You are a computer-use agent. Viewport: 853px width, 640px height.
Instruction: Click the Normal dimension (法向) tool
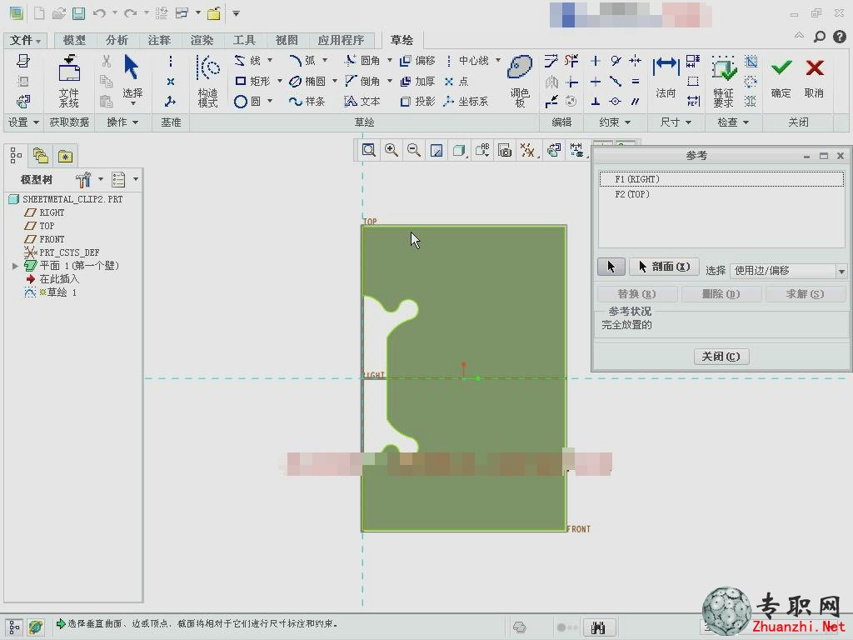[666, 77]
